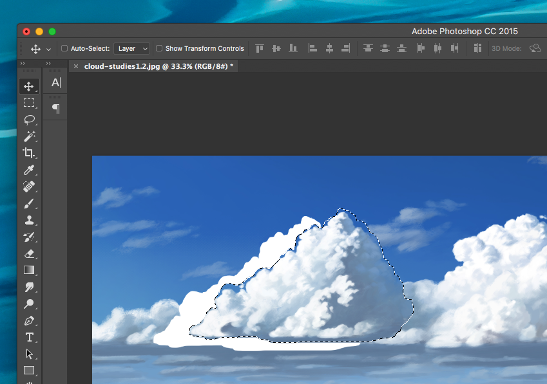
Task: Select the Magic Wand tool
Action: [x=29, y=136]
